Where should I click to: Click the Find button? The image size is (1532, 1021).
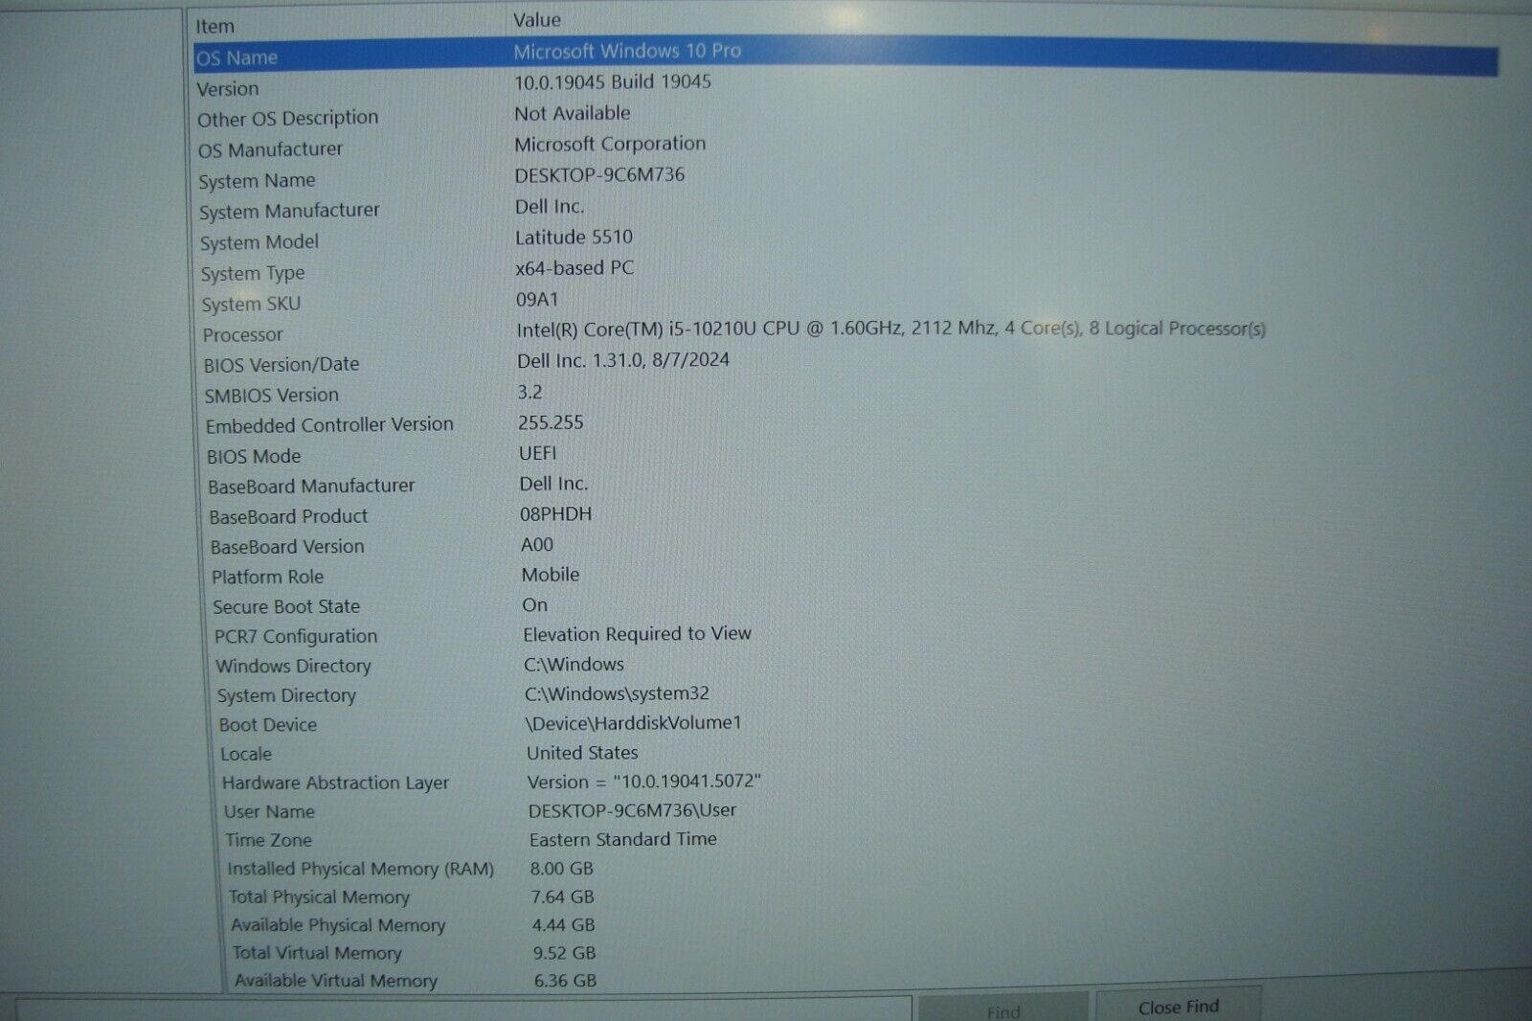(1003, 1010)
